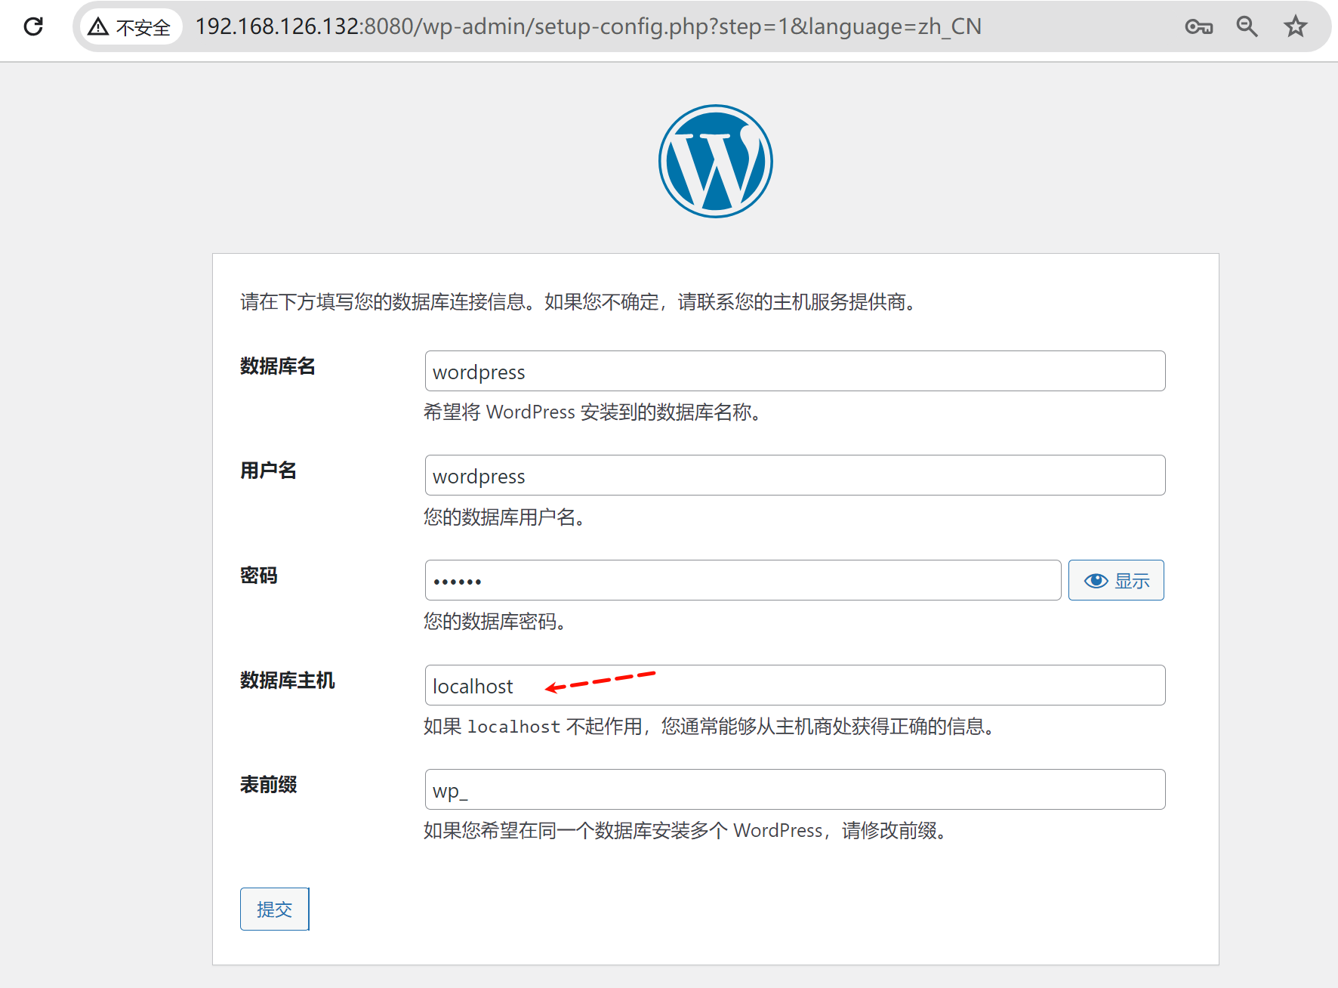Click the 用户名 label

pyautogui.click(x=268, y=471)
